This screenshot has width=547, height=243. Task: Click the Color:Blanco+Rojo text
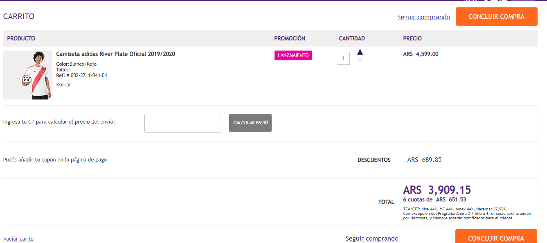pos(77,64)
